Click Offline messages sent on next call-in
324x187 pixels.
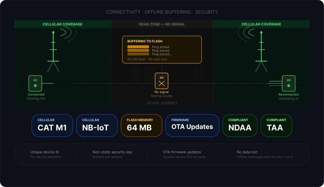pyautogui.click(x=265, y=157)
